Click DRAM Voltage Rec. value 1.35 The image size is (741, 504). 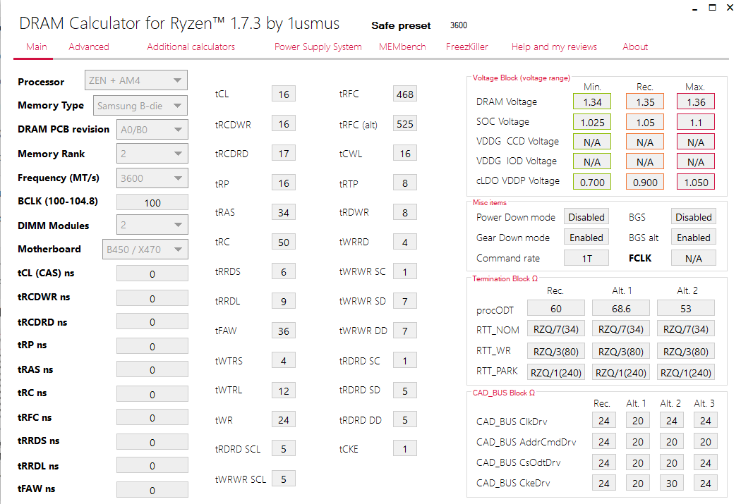645,102
